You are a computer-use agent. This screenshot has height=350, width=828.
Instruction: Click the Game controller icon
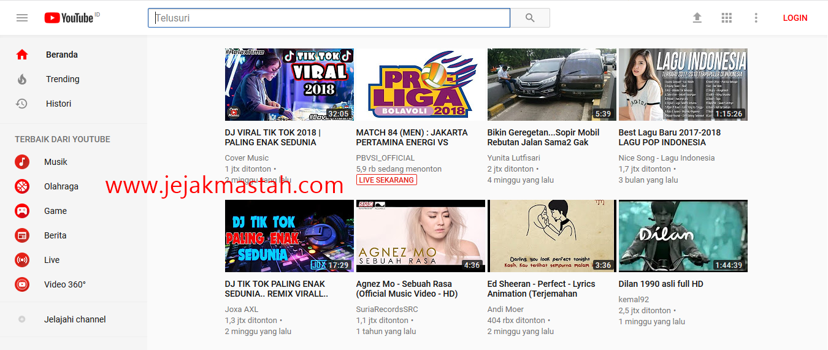pyautogui.click(x=22, y=211)
